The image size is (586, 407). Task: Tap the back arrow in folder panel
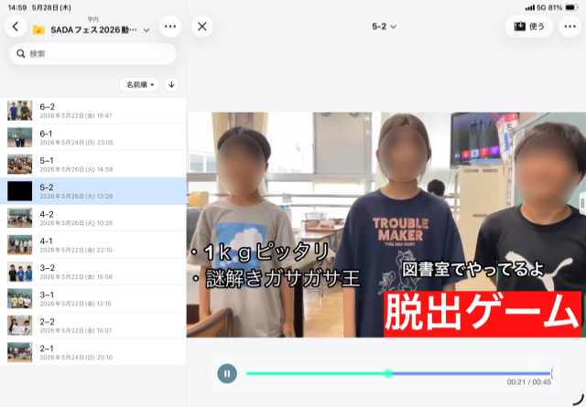[x=16, y=27]
